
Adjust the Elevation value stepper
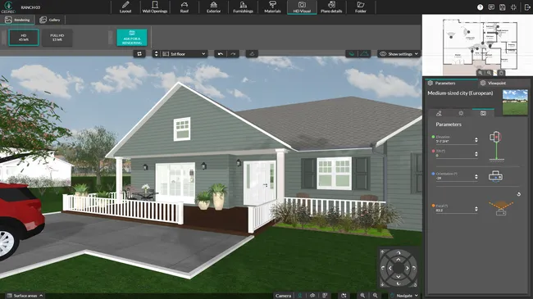coord(476,139)
